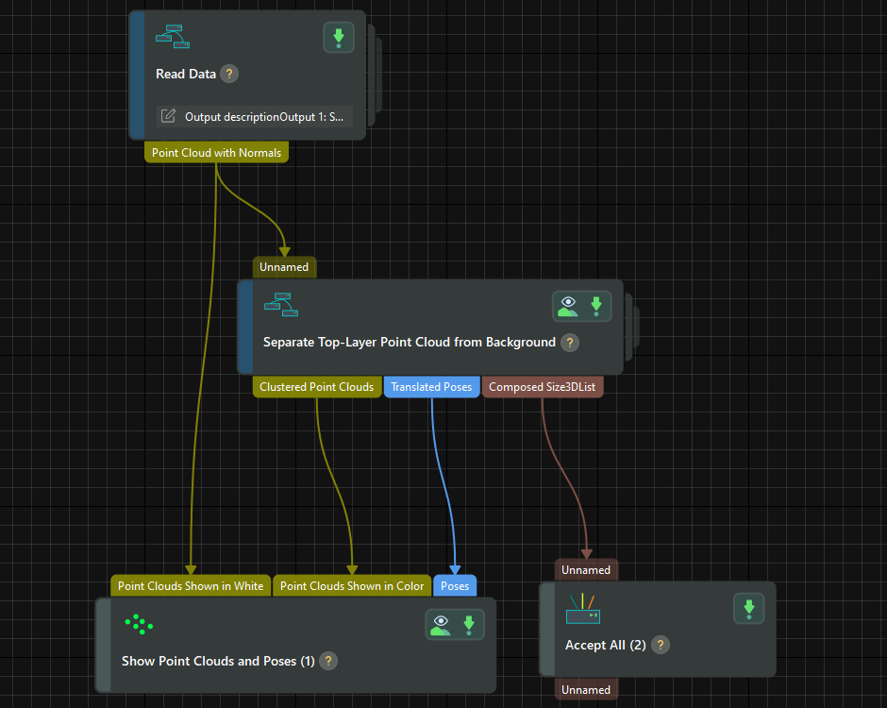Click the Composed Size3DList output port
This screenshot has width=887, height=708.
[x=543, y=387]
